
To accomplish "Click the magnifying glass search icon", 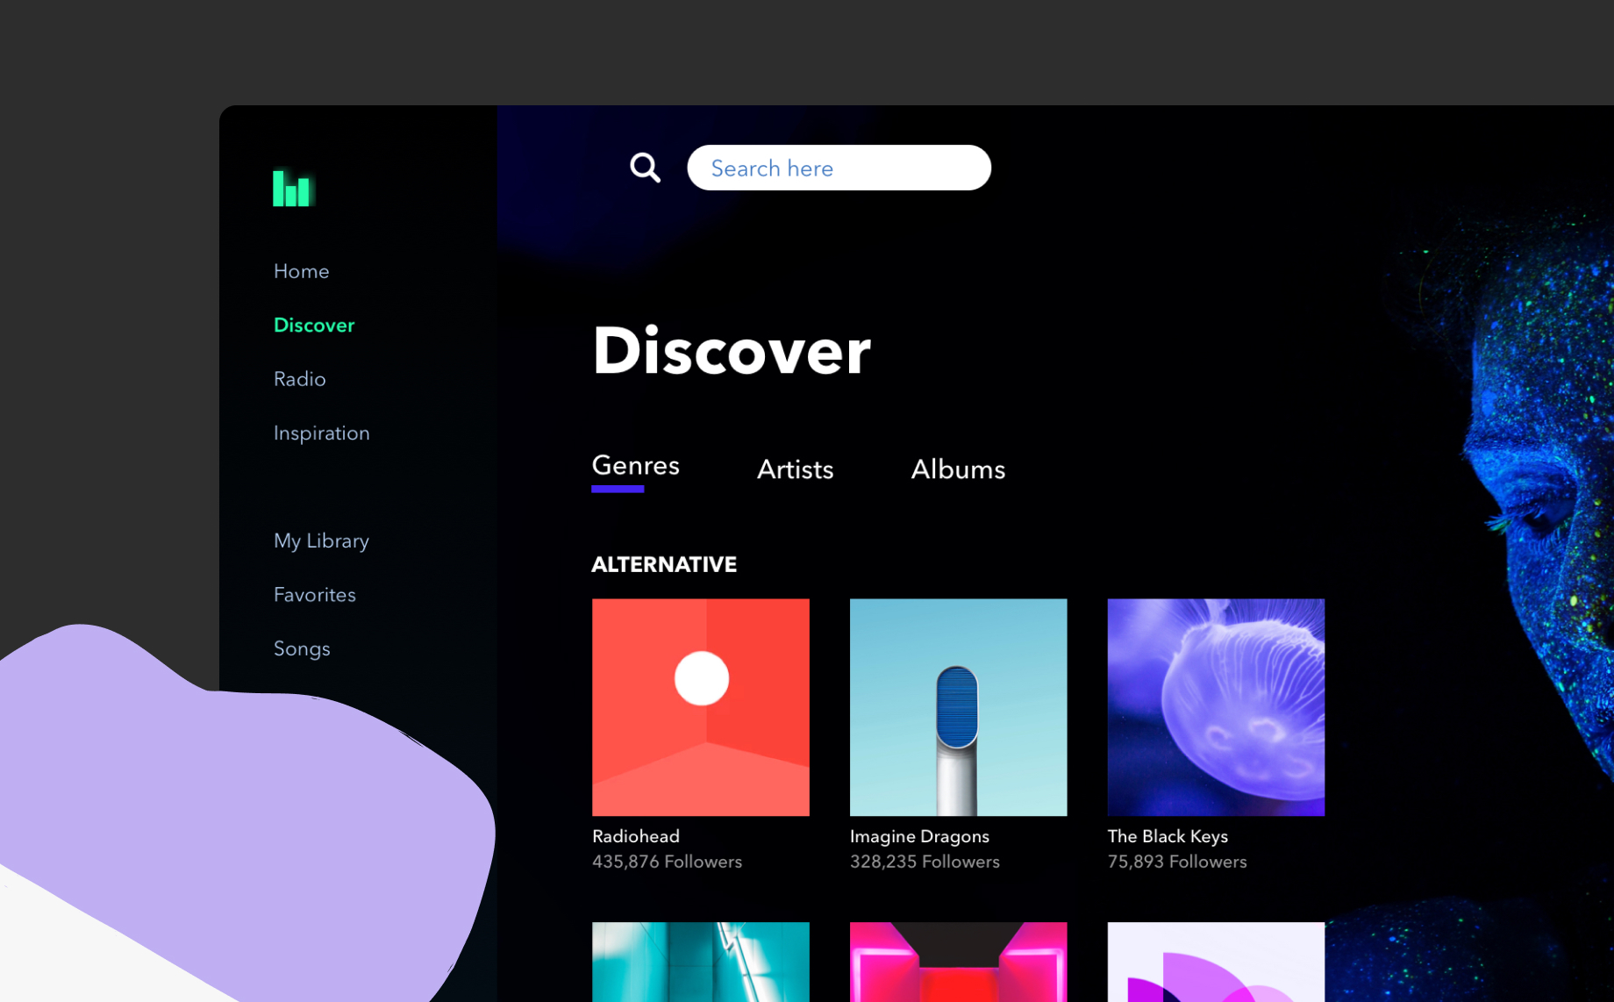I will (x=645, y=168).
